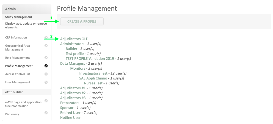Open the Adjudicators OLD profile
The width and height of the screenshot is (273, 124).
coord(74,39)
